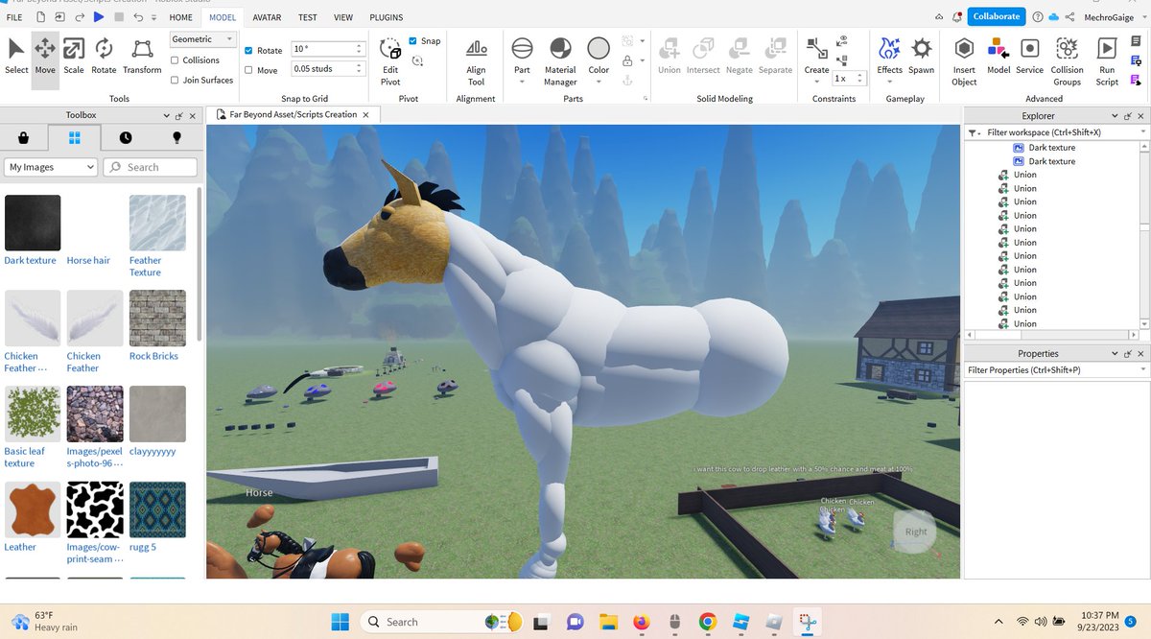Open Toolbox creations lightbulb tab
This screenshot has width=1151, height=639.
176,137
